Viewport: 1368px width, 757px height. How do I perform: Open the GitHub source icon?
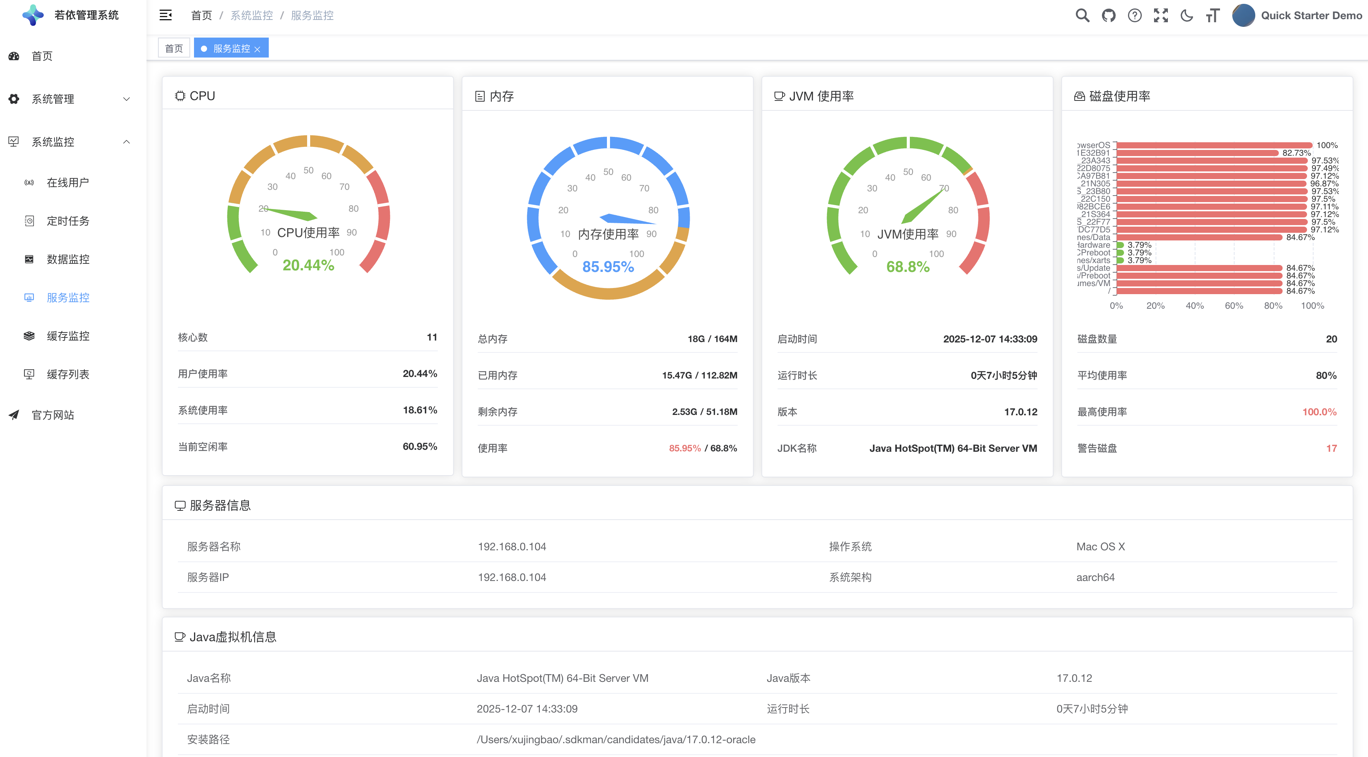[x=1108, y=15]
